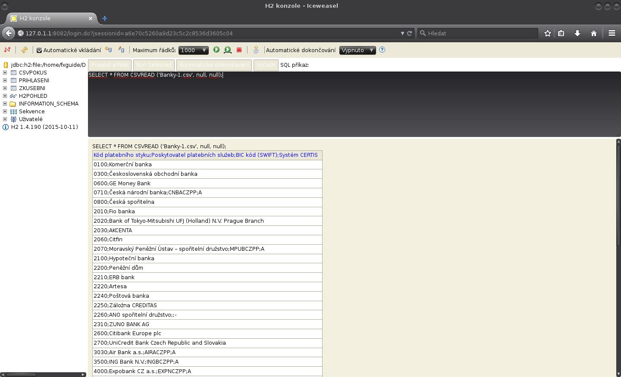This screenshot has height=377, width=621.
Task: Disable the Automatické vkládání checkbox
Action: 39,50
